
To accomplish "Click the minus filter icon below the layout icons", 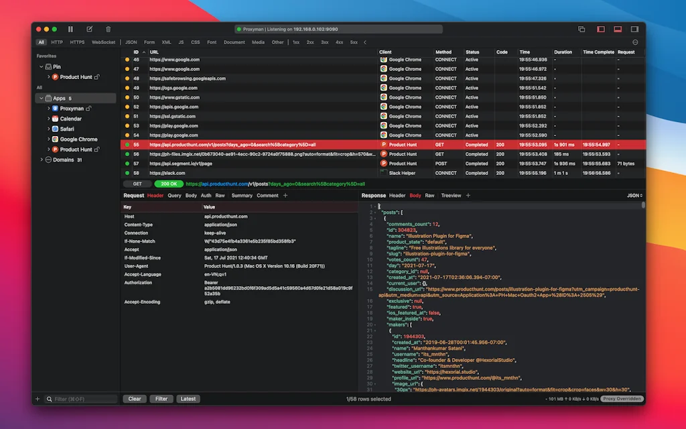I will coord(635,42).
